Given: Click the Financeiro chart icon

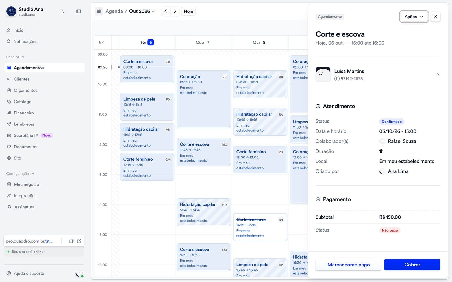Looking at the screenshot, I should 9,113.
